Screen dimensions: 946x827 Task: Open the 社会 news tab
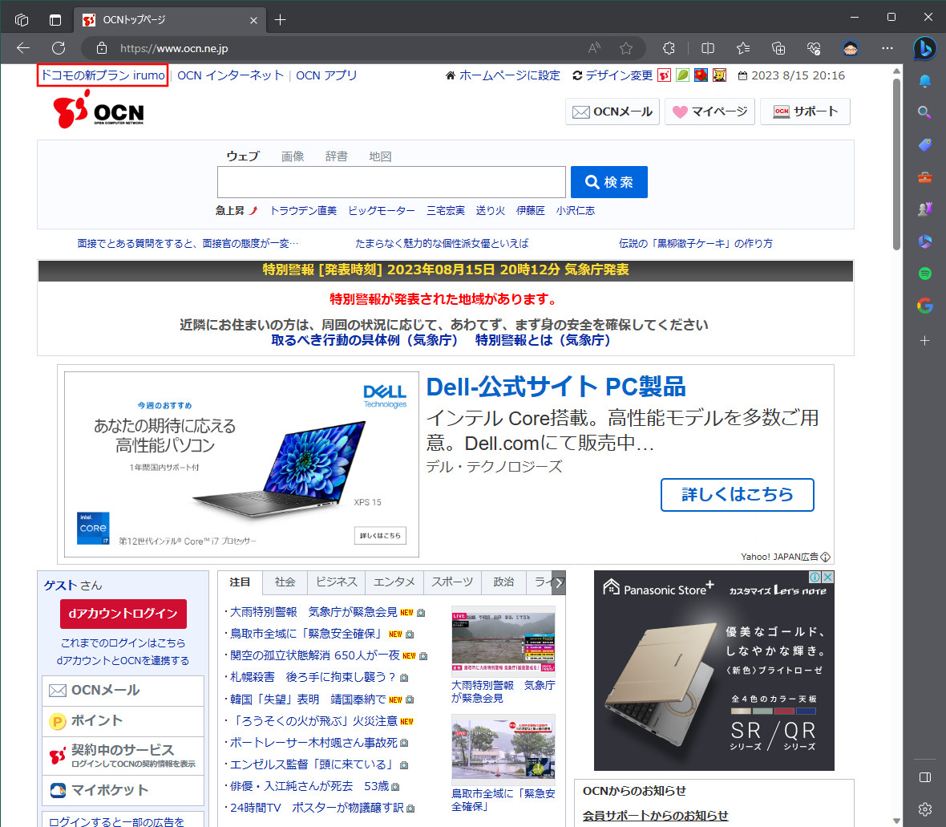285,582
